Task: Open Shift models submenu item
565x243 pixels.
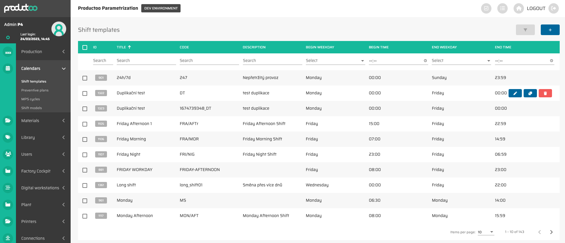Action: coord(32,108)
